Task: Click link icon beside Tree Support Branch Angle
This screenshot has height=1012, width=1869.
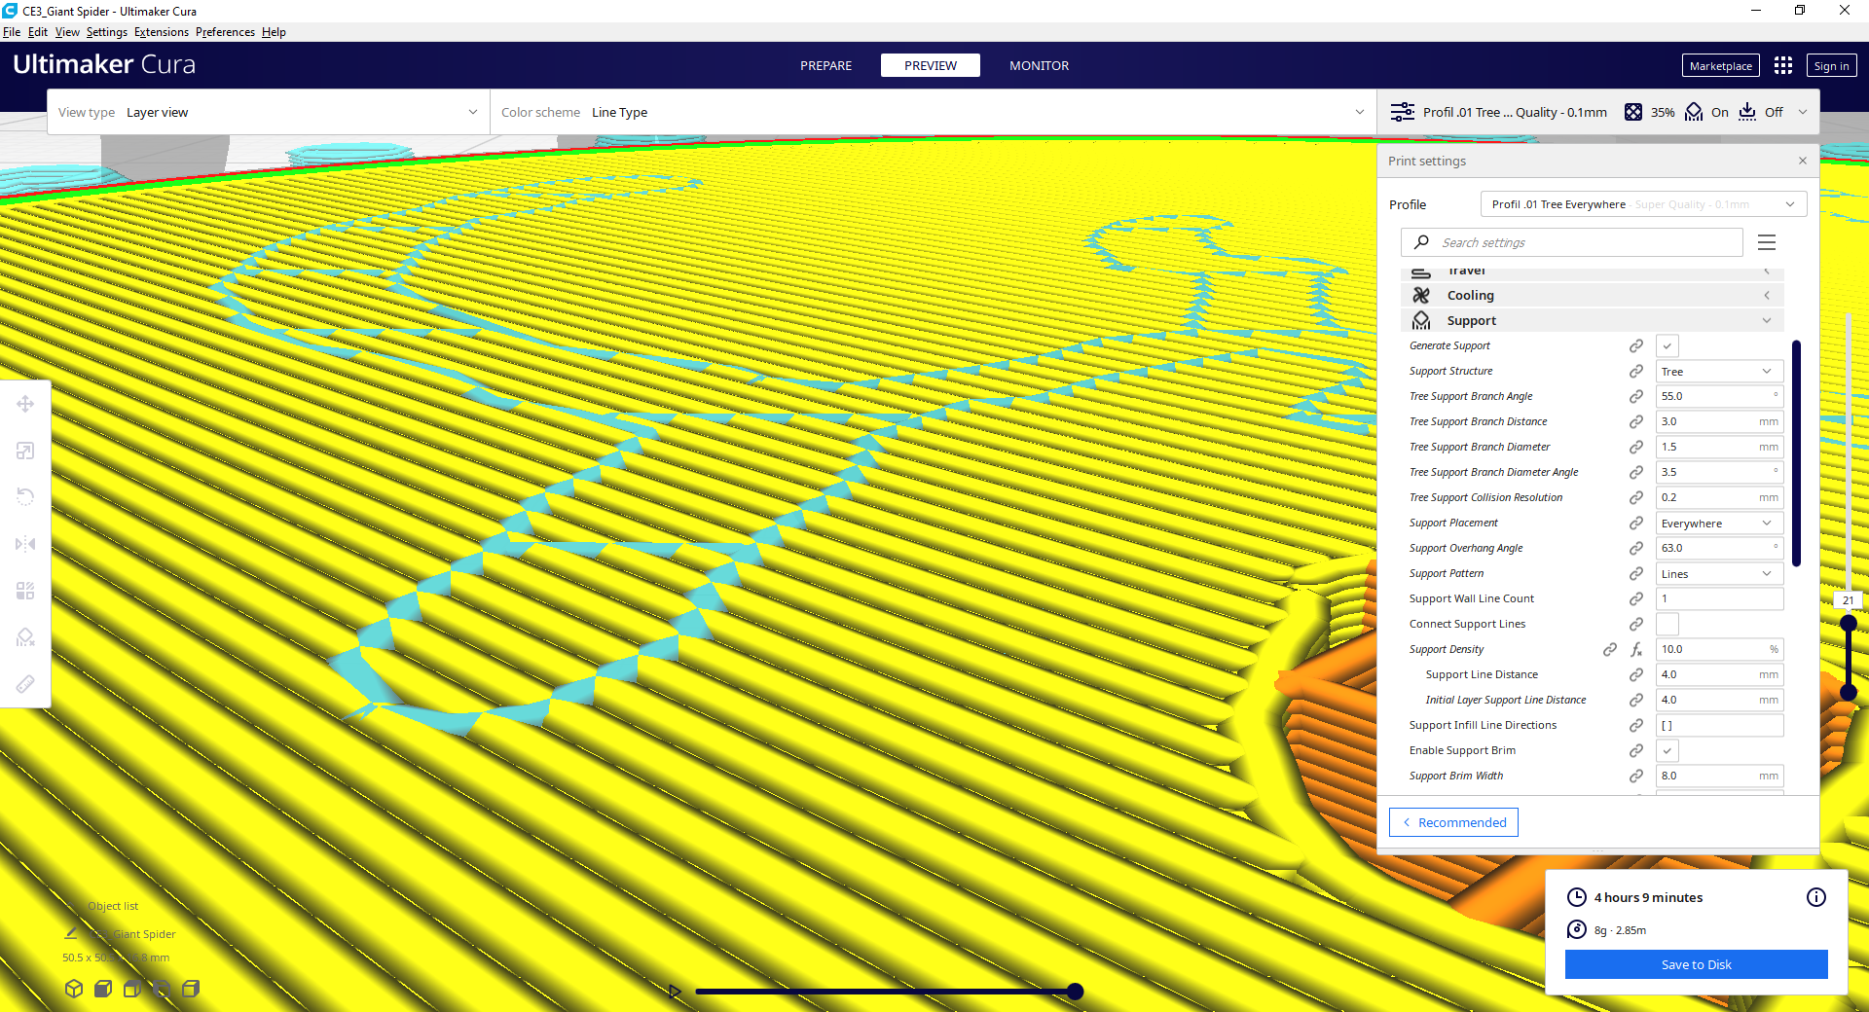Action: [1636, 397]
